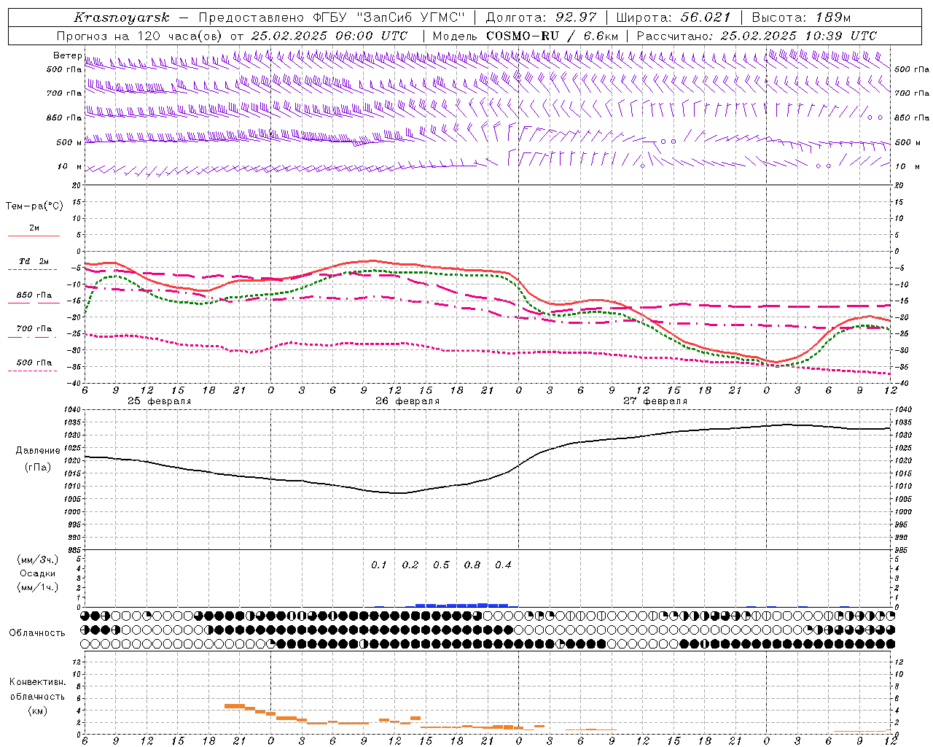This screenshot has width=933, height=747.
Task: Click the 'Высота: 189м' header value
Action: (x=801, y=18)
